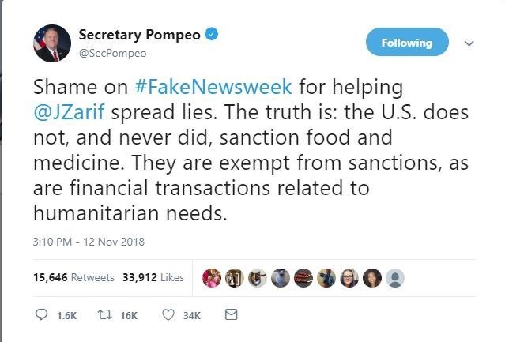Click the 3:10 PM - 12 Nov 2018 timestamp
505x342 pixels.
88,242
